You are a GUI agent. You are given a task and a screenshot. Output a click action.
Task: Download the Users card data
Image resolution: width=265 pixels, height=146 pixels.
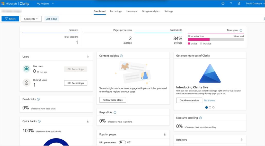coord(88,57)
